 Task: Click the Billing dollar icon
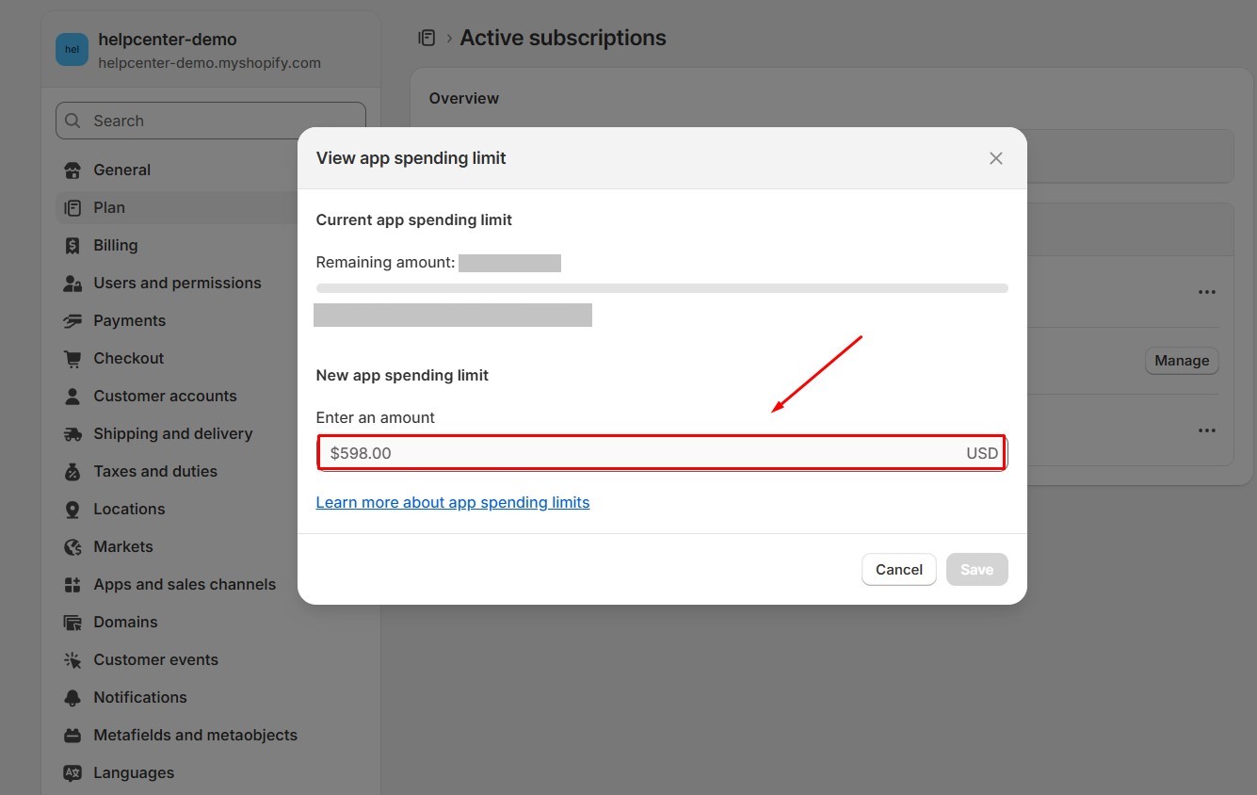coord(73,246)
